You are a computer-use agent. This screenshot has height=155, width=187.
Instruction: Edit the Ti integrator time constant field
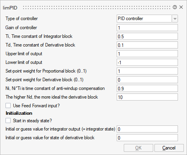coord(147,36)
